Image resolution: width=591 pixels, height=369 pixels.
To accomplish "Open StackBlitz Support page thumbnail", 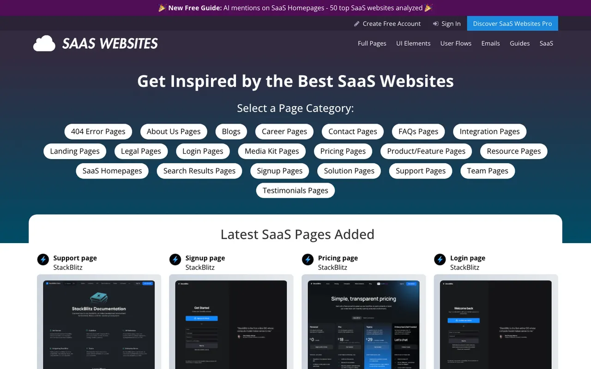I will coord(99,323).
